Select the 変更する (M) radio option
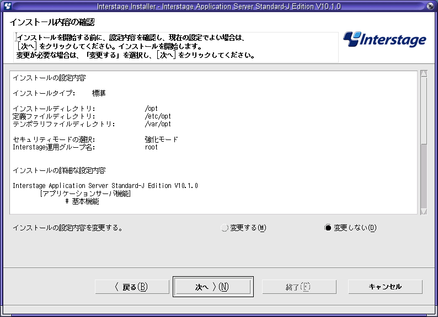 (243, 228)
